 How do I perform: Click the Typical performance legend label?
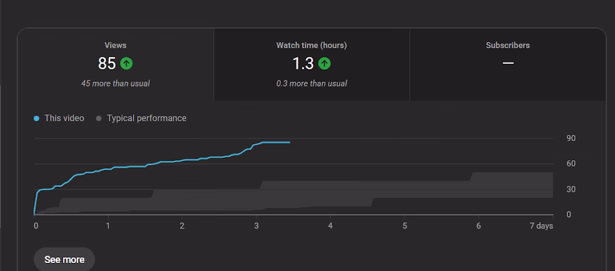(146, 118)
